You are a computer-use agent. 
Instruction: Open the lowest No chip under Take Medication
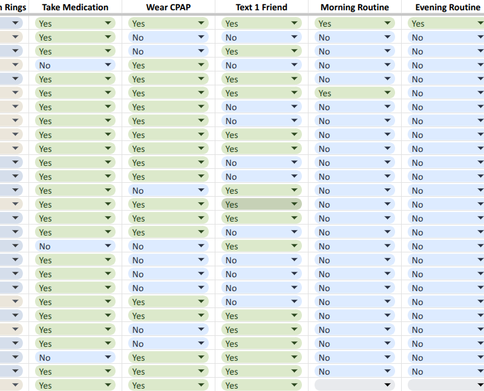(x=75, y=357)
